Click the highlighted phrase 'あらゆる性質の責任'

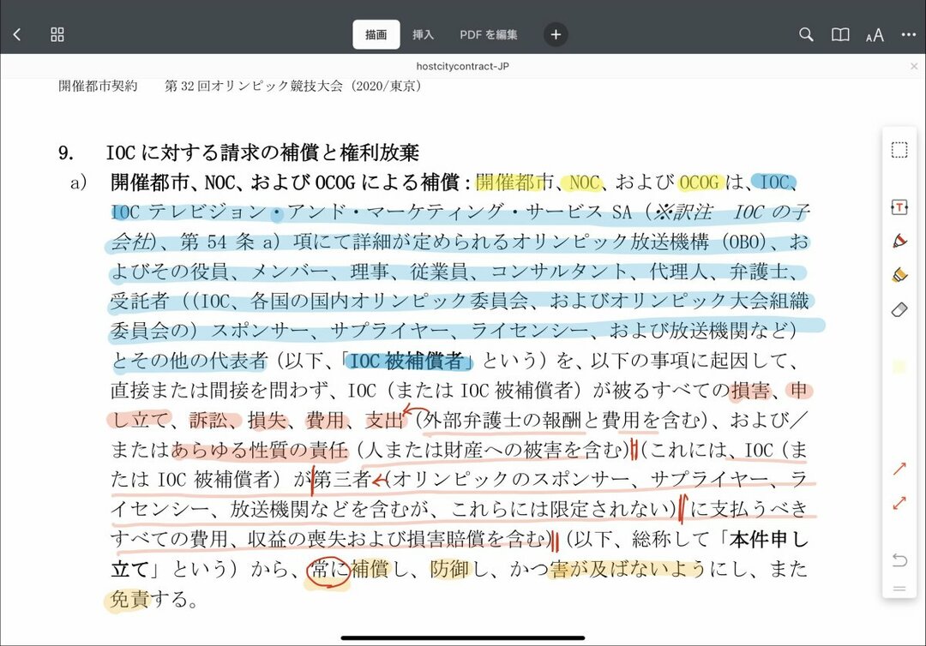pos(259,450)
